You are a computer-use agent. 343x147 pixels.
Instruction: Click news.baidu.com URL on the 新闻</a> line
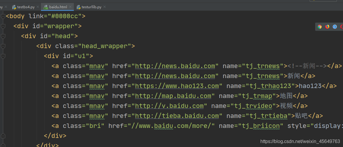coord(175,76)
